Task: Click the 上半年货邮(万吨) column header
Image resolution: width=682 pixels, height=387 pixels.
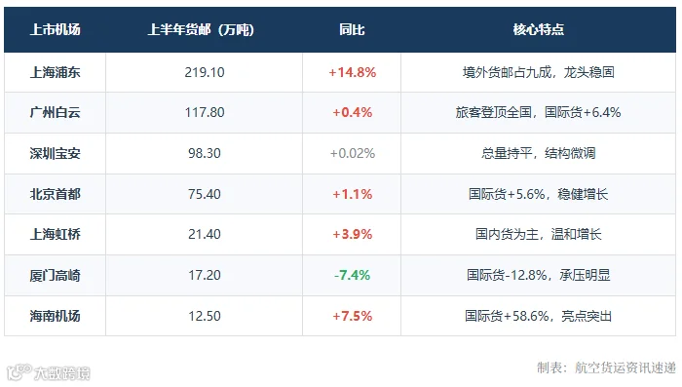Action: pyautogui.click(x=201, y=29)
